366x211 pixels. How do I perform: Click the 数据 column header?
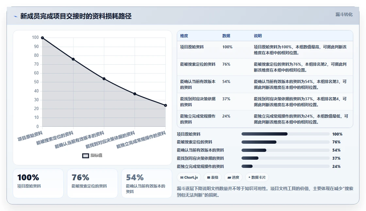click(226, 36)
